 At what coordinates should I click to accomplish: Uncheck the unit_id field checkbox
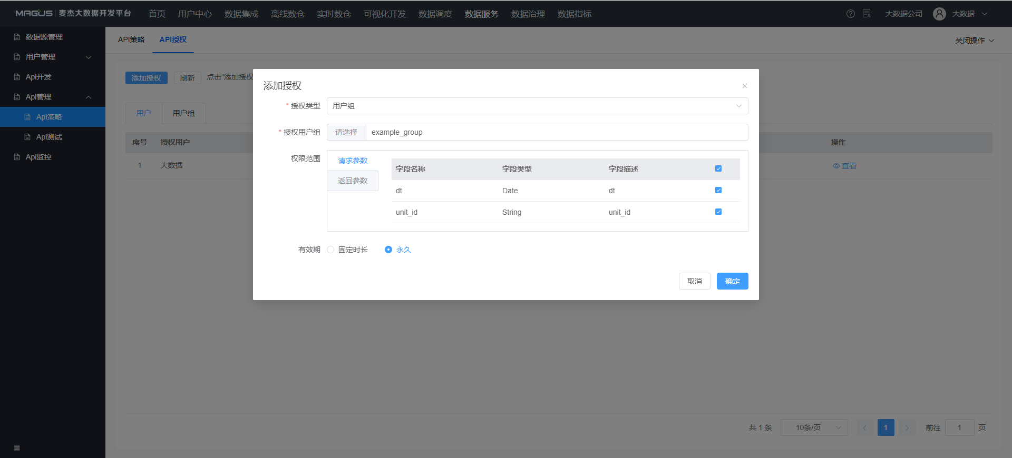pyautogui.click(x=718, y=212)
